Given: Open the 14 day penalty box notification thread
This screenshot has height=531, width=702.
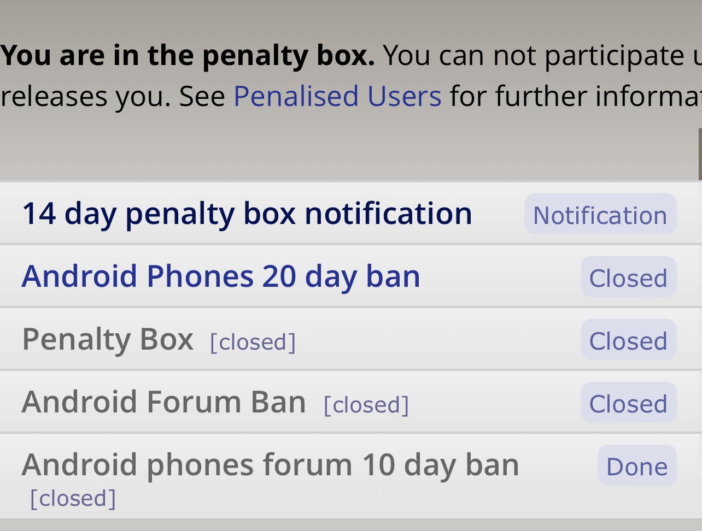Looking at the screenshot, I should [x=247, y=213].
